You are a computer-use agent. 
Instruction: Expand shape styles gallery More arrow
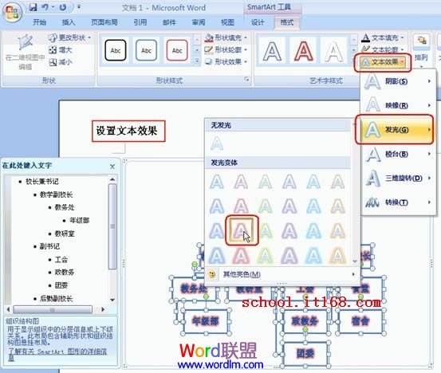coord(197,61)
